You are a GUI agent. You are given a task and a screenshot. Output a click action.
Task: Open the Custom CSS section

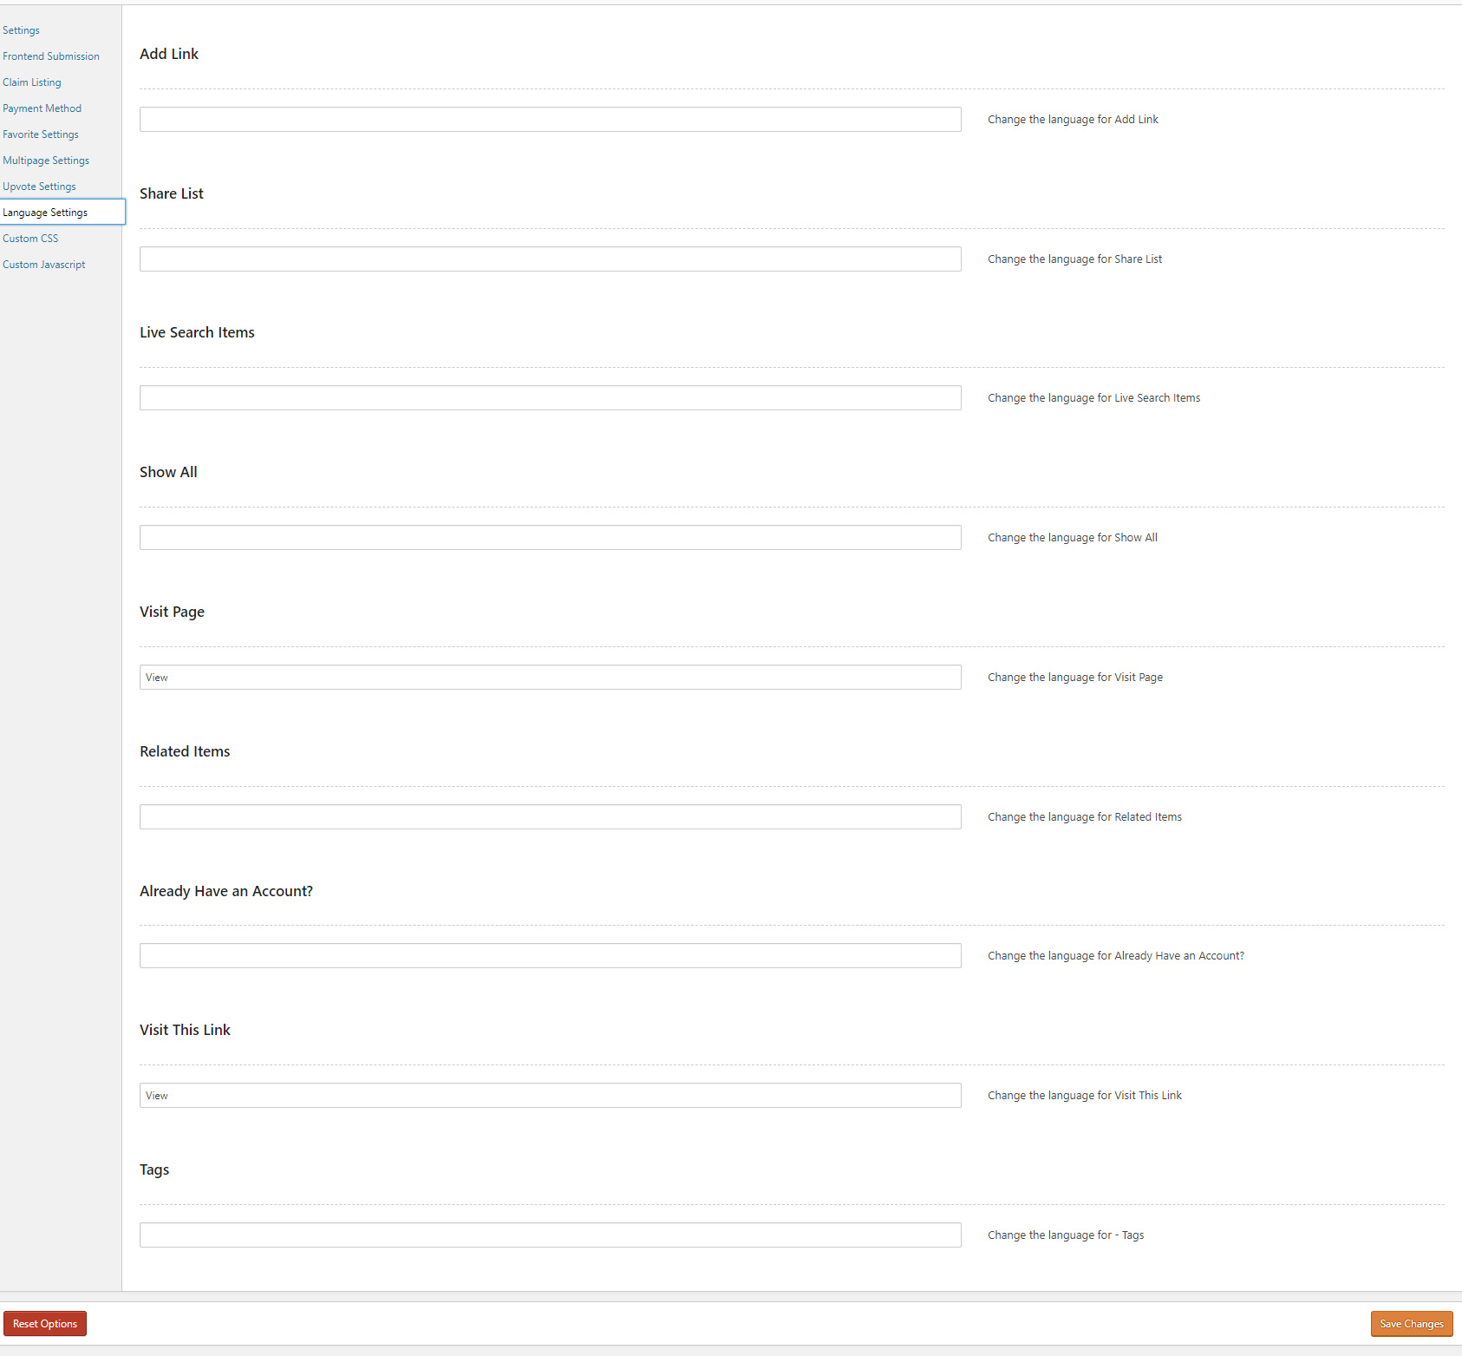(30, 239)
